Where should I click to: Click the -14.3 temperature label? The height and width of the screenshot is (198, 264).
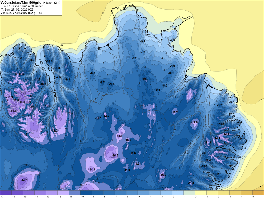coord(92,169)
